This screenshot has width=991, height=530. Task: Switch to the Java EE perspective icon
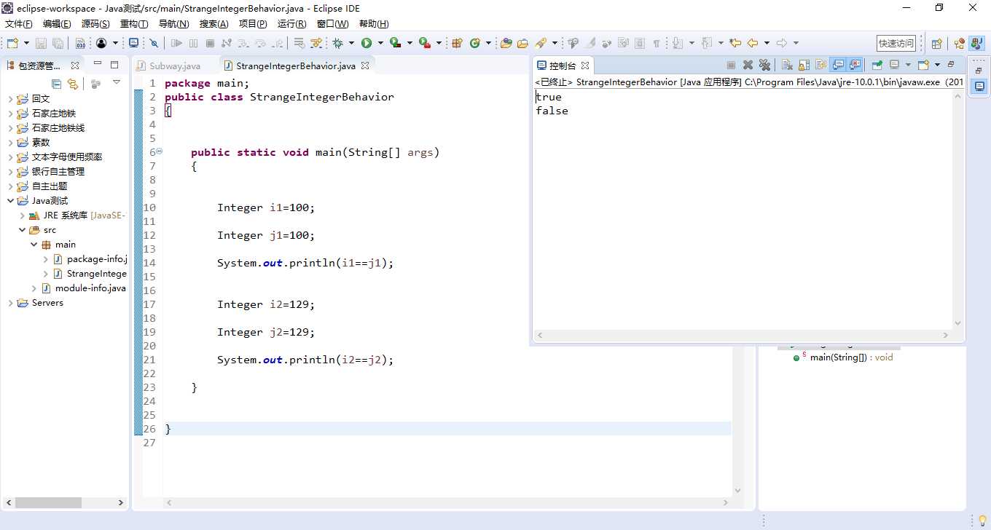click(x=959, y=44)
